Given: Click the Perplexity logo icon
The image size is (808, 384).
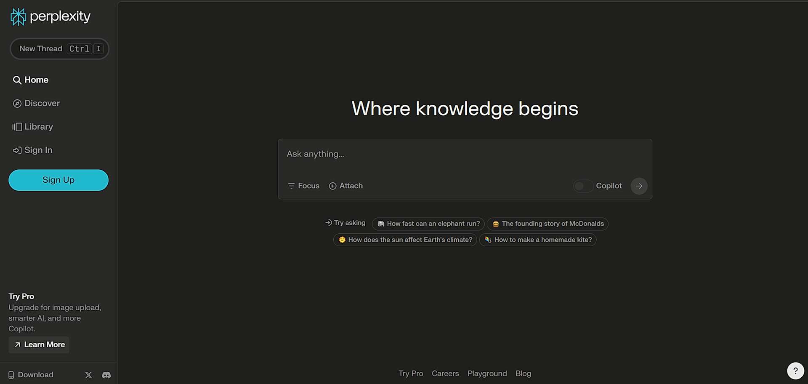Looking at the screenshot, I should (x=18, y=17).
